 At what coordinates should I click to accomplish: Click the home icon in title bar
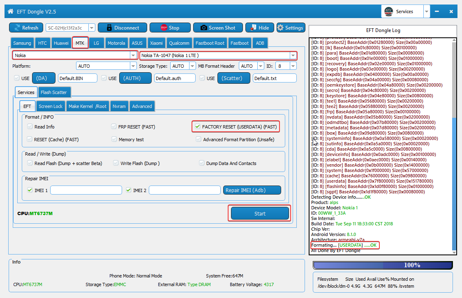(11, 11)
